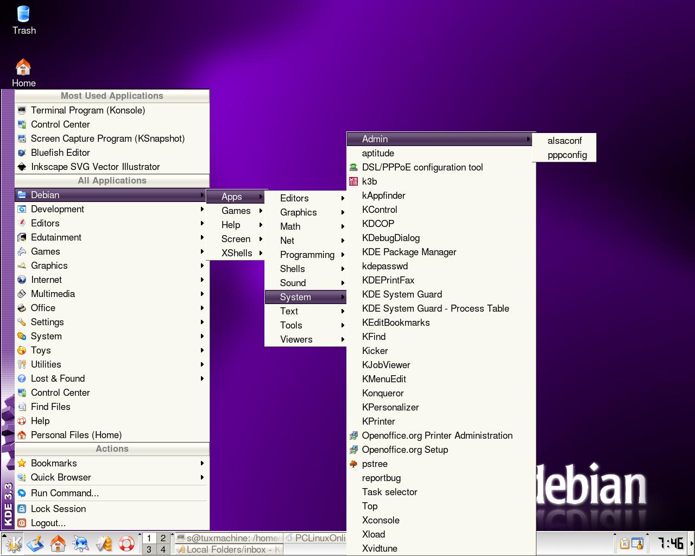The width and height of the screenshot is (695, 556).
Task: Click the KDE K menu button
Action: click(x=12, y=544)
